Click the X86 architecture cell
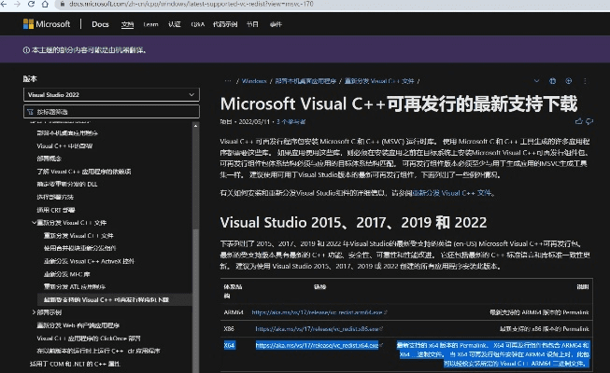Image resolution: width=610 pixels, height=373 pixels. (229, 328)
